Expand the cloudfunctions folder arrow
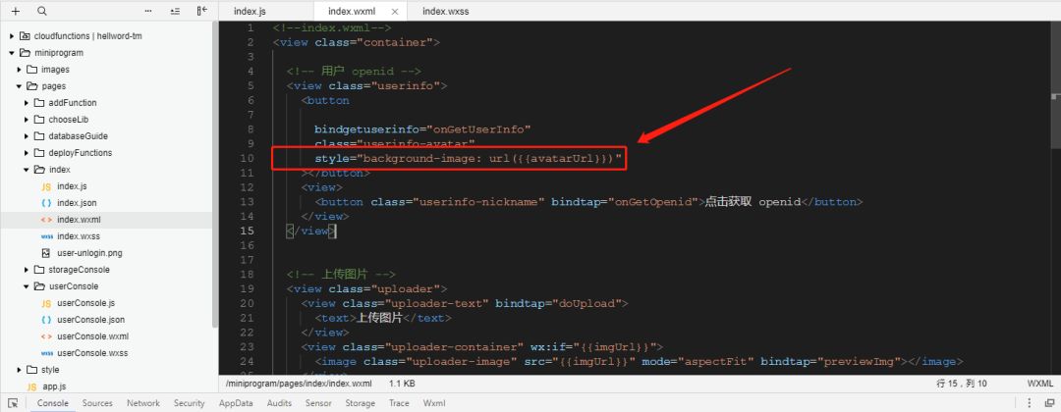1061x412 pixels. [x=12, y=36]
